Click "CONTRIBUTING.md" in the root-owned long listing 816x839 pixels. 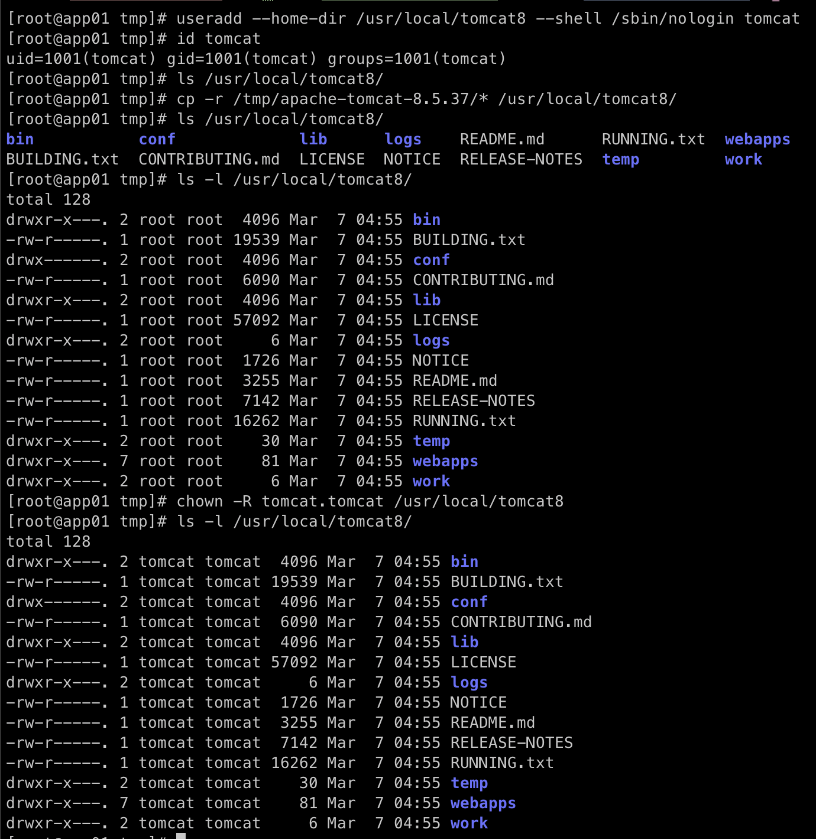(x=484, y=280)
